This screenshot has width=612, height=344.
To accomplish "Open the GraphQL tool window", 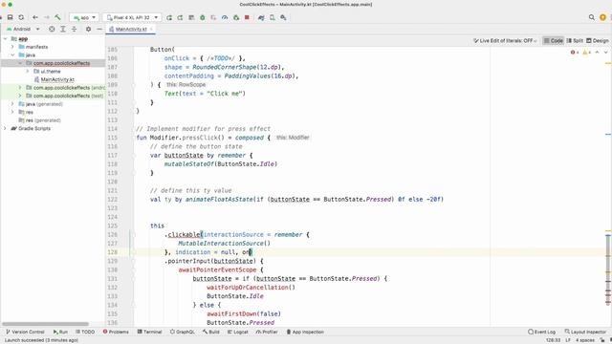I will pos(183,332).
